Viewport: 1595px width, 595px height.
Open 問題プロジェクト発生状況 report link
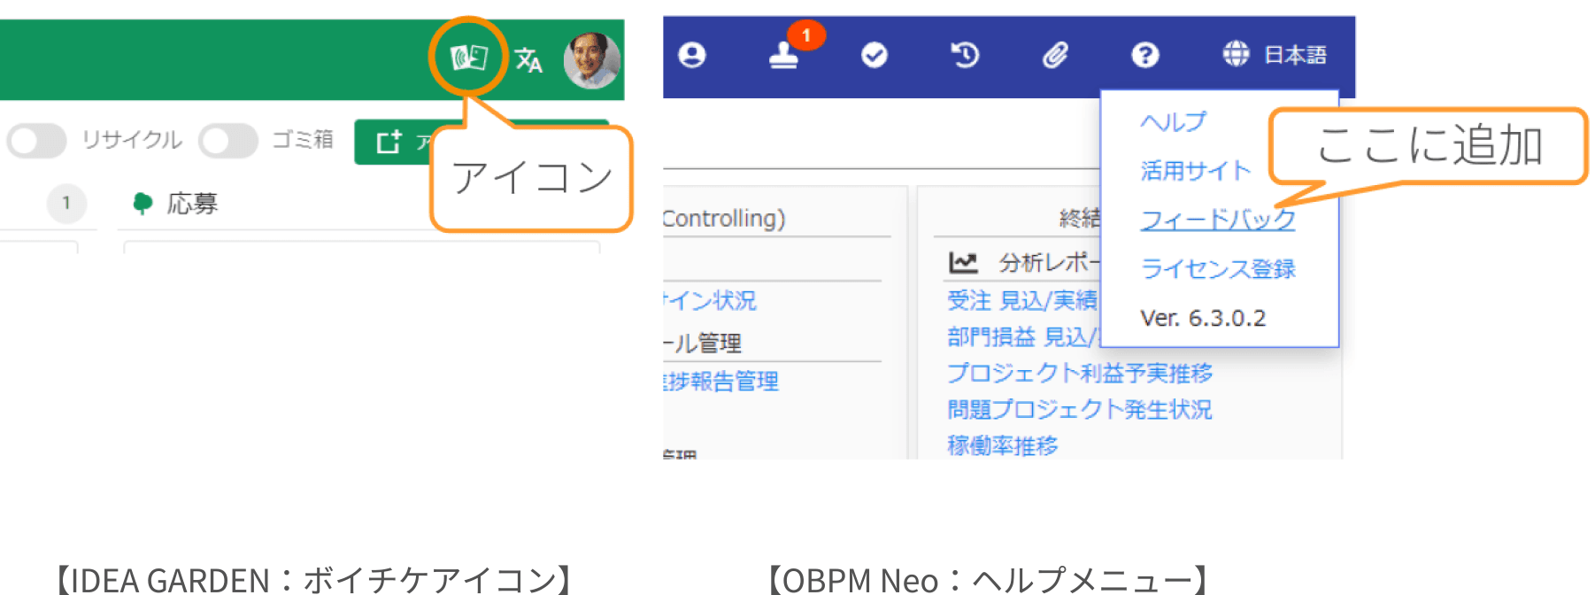pos(1079,409)
